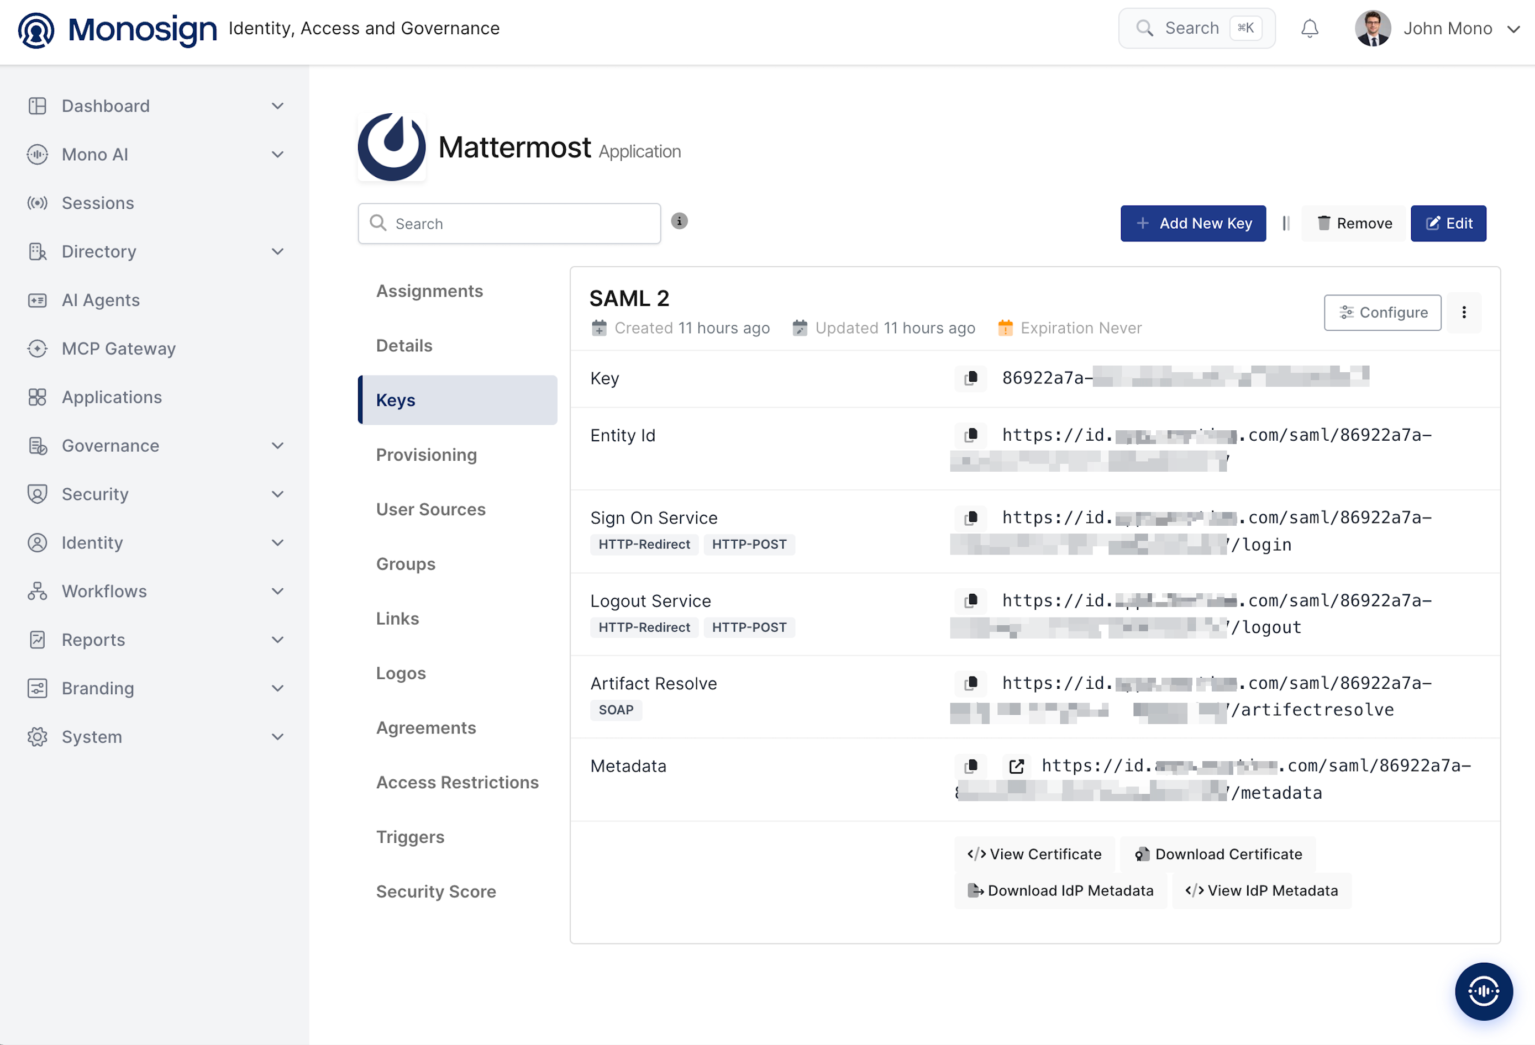Copy the Artifact Resolve URL
The width and height of the screenshot is (1535, 1045).
(x=971, y=683)
